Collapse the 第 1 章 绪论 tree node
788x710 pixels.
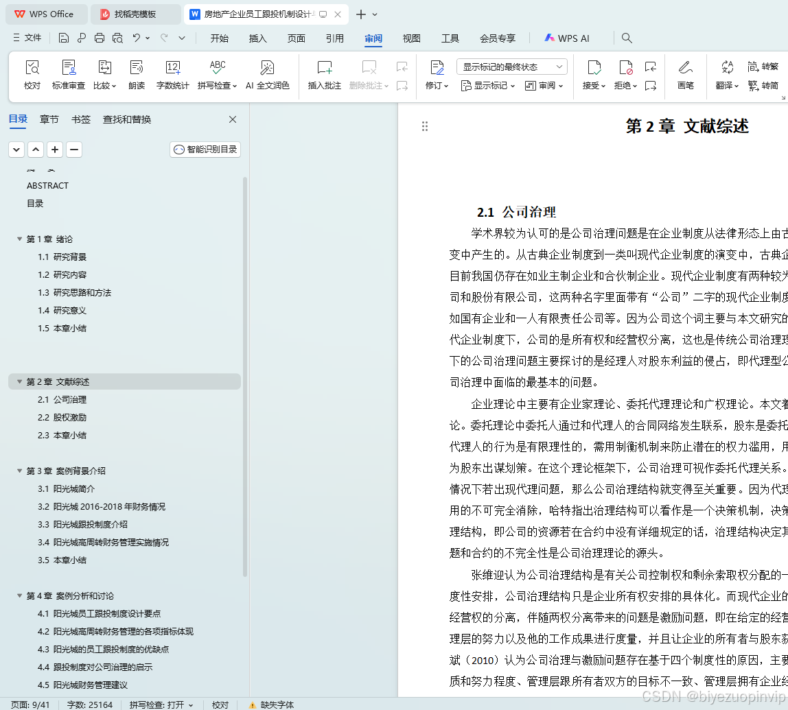point(20,239)
